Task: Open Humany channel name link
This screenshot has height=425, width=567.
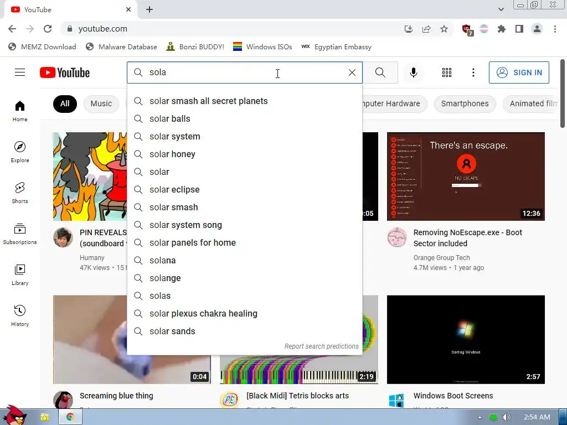Action: point(92,258)
